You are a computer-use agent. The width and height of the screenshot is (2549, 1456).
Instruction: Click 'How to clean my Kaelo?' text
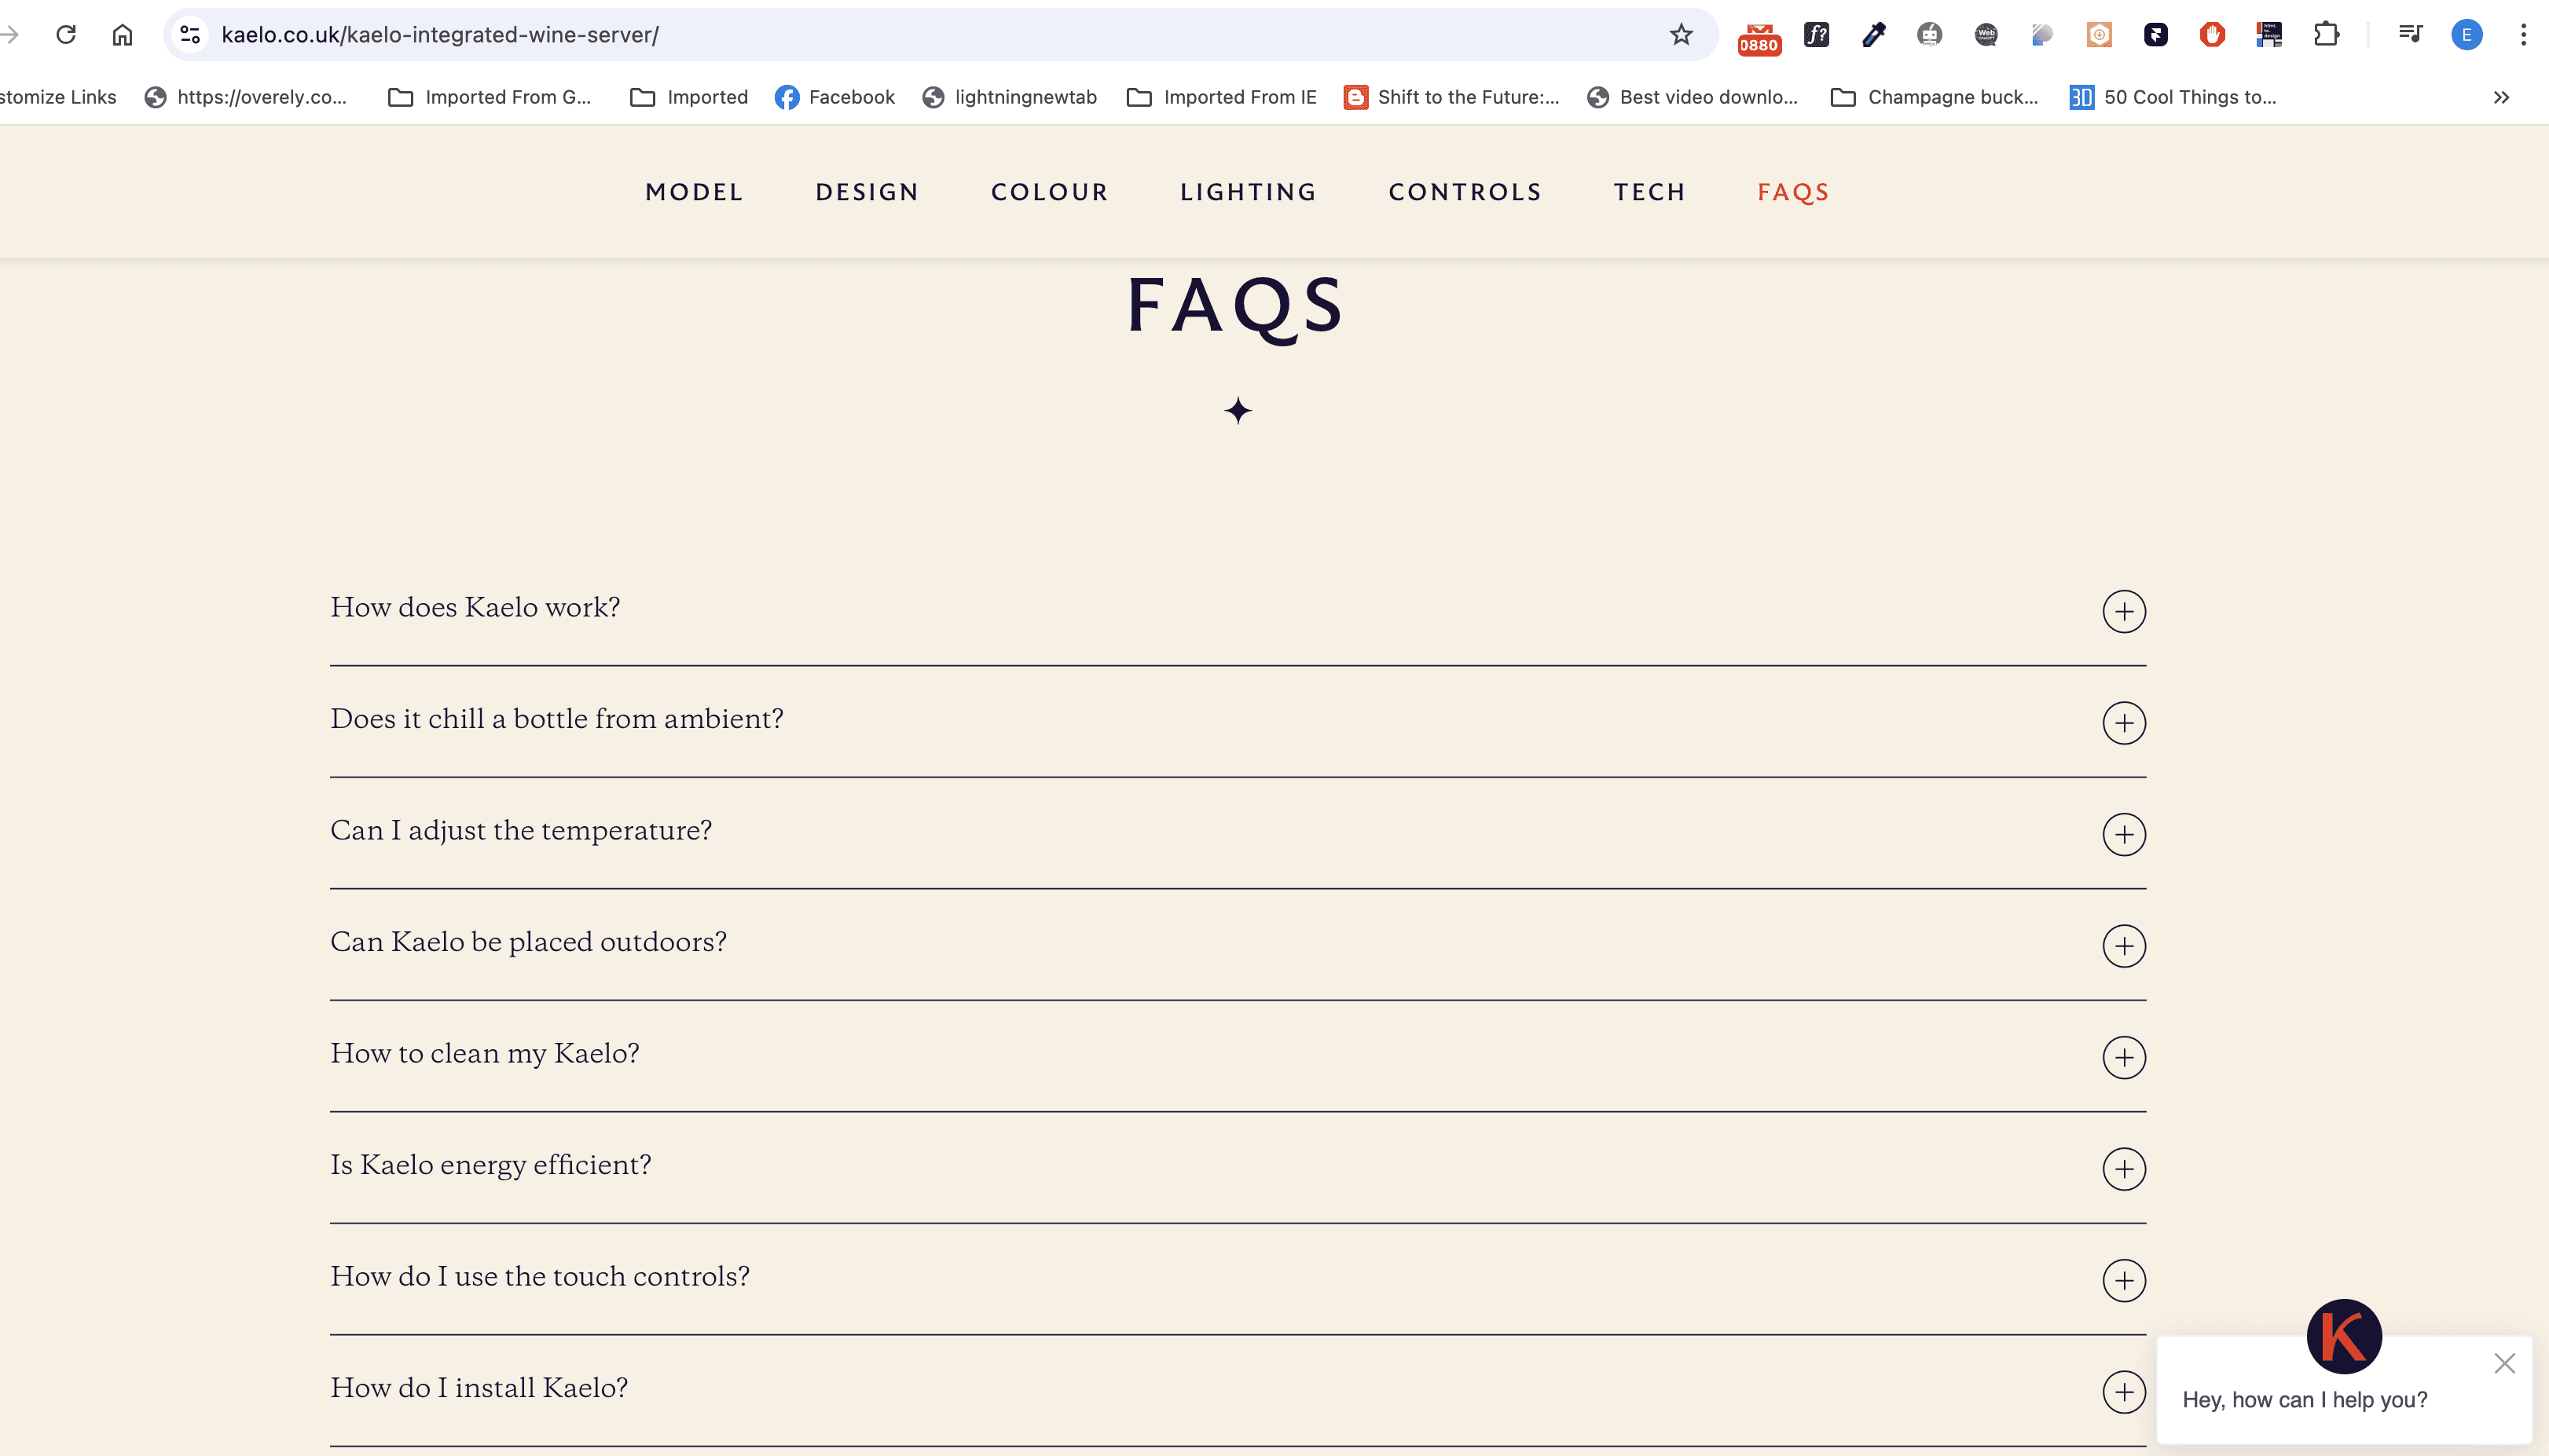pos(485,1054)
